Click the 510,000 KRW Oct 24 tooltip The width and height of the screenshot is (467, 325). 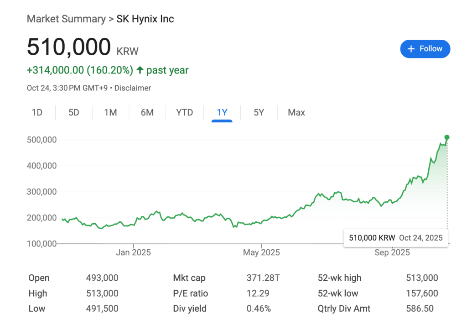click(395, 238)
